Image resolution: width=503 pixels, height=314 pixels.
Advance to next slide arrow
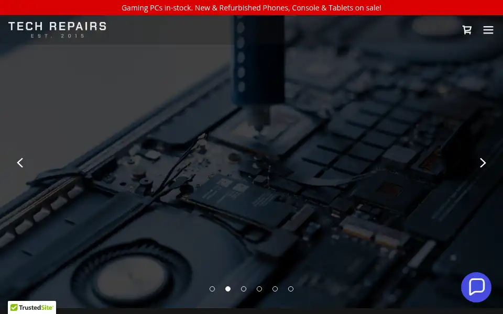[x=483, y=163]
